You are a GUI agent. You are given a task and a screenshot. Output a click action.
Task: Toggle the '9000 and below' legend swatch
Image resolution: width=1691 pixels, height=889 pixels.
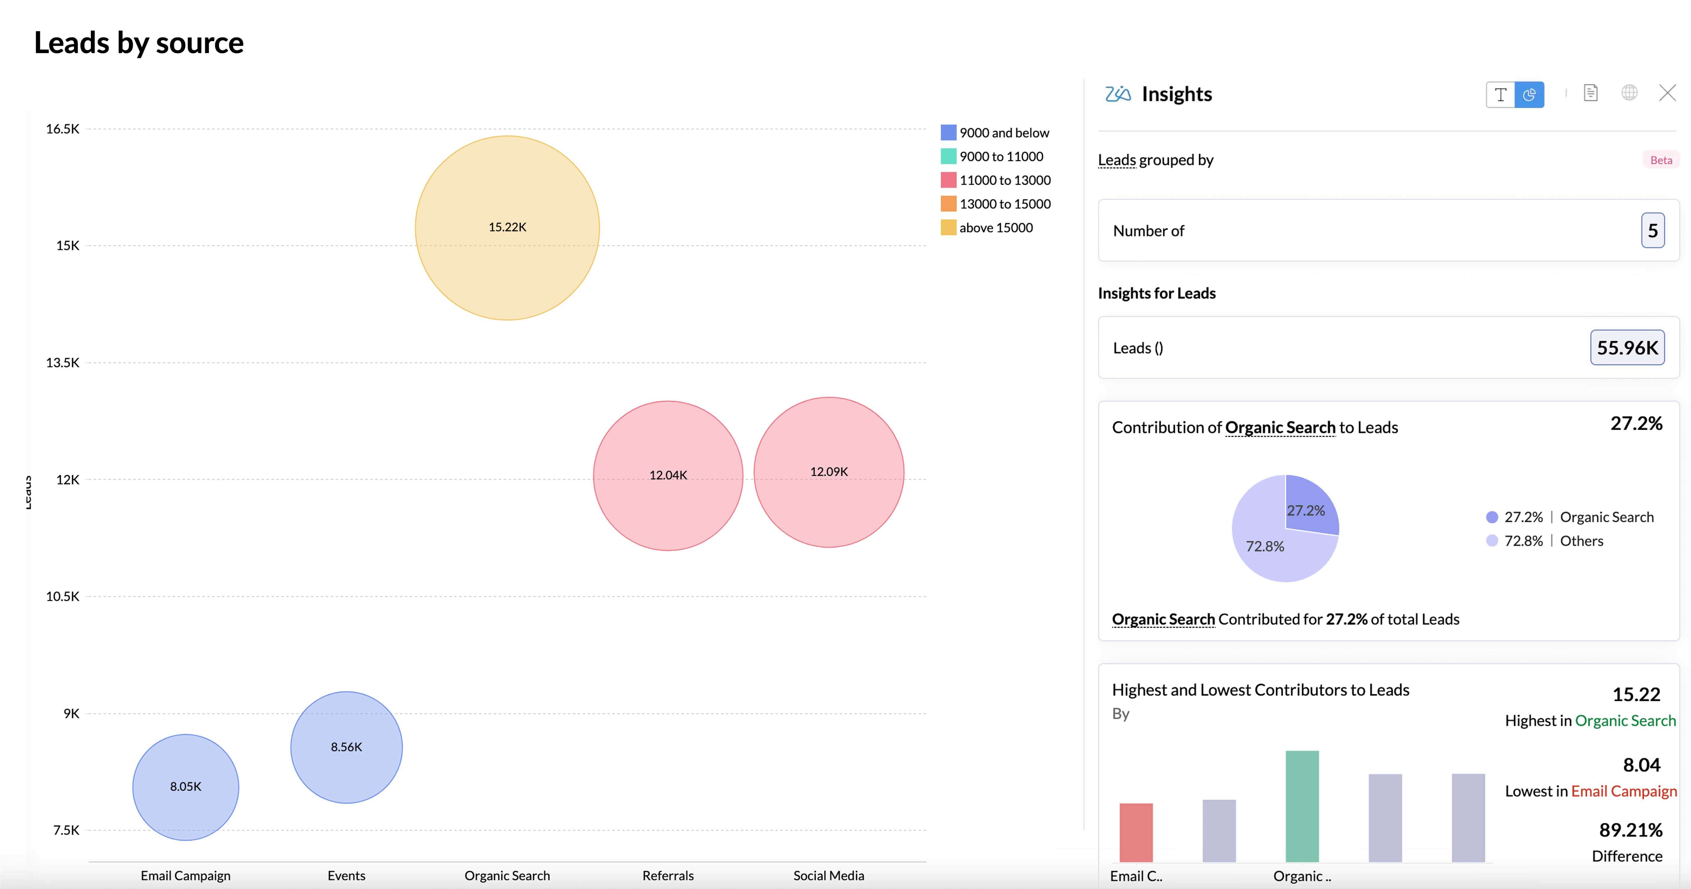pyautogui.click(x=948, y=133)
